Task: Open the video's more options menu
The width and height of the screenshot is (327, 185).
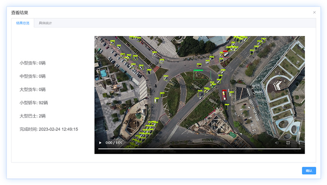Action: pyautogui.click(x=299, y=143)
